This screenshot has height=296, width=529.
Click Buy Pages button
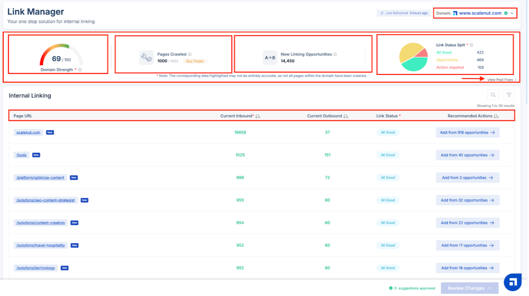(x=195, y=61)
